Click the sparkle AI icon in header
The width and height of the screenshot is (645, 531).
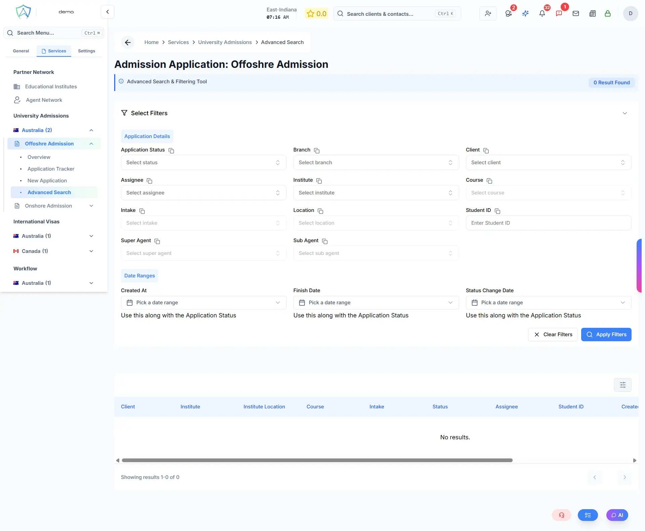click(526, 13)
